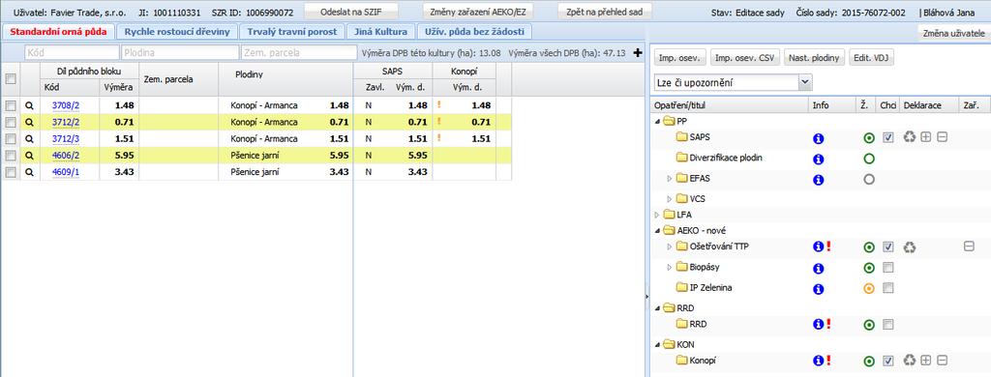This screenshot has width=991, height=377.
Task: Click the Plodina filter input field
Action: (180, 53)
